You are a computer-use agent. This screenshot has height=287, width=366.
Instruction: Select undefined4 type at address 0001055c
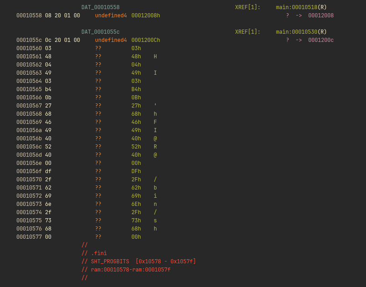click(x=110, y=40)
